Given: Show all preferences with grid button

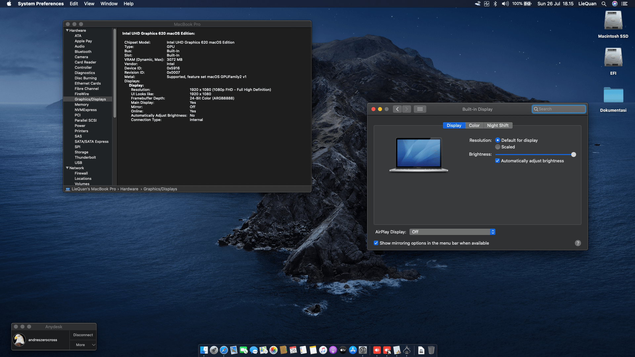Looking at the screenshot, I should [420, 109].
